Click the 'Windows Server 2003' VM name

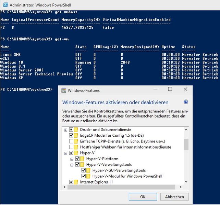coord(22,70)
